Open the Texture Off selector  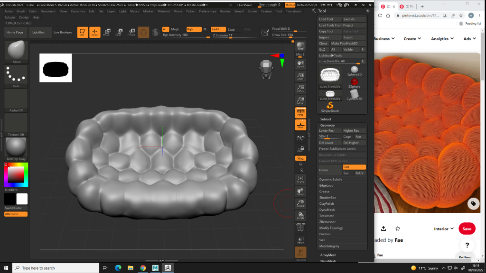pos(16,125)
